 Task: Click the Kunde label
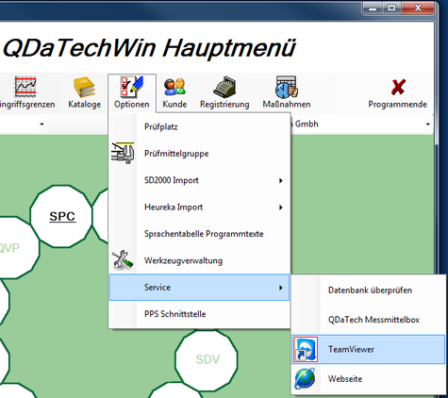174,104
